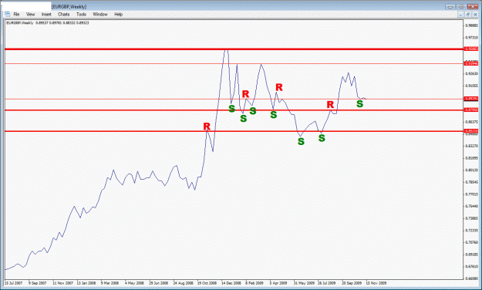Maximize the main application window
This screenshot has width=482, height=290.
tap(461, 6)
